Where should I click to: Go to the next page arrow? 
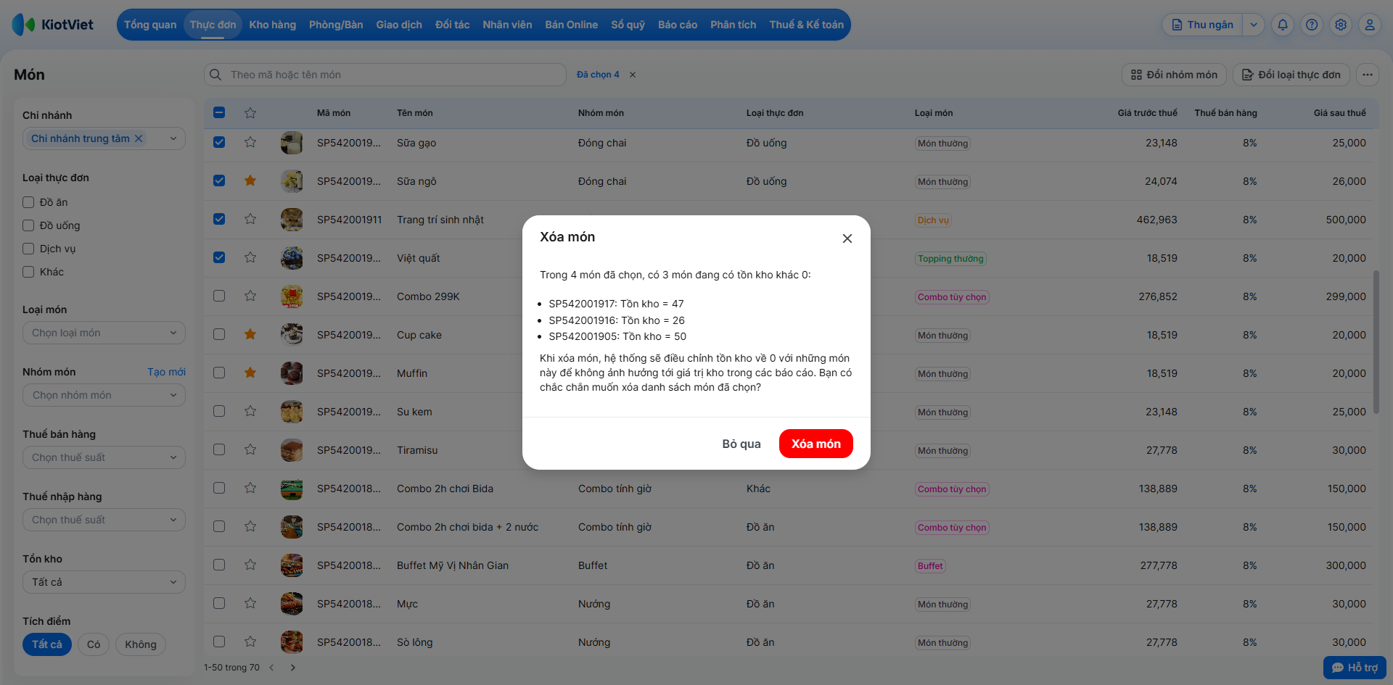(293, 668)
